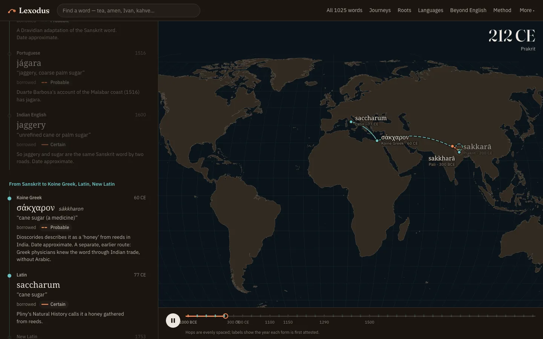Click the New Latin entry label

pos(27,336)
